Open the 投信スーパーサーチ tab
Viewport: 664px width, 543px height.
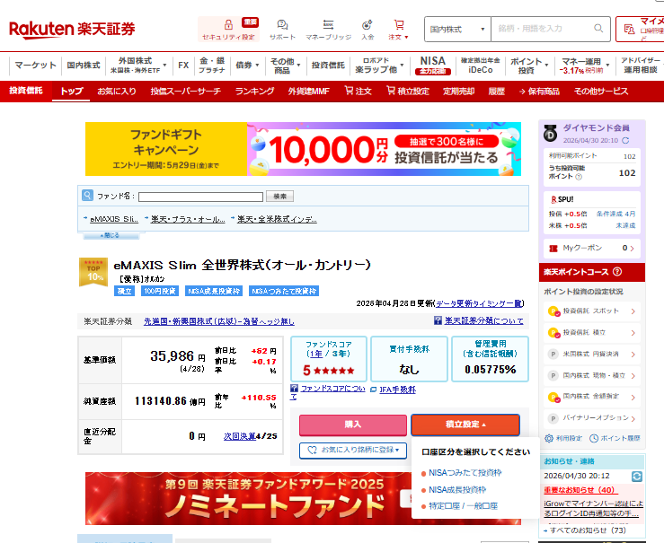click(185, 92)
